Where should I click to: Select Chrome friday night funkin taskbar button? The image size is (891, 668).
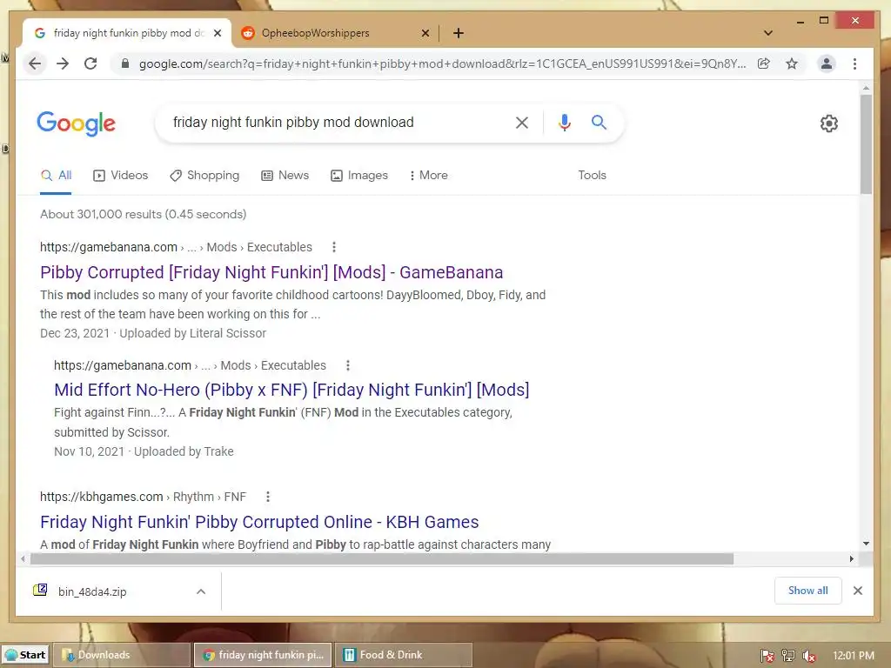[x=263, y=655]
